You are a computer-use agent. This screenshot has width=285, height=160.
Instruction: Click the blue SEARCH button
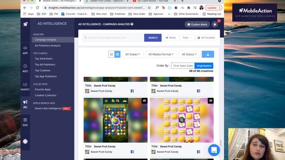153,38
